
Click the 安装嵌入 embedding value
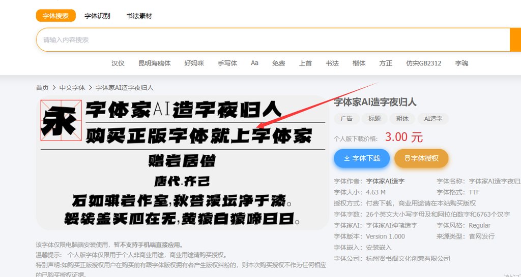tap(379, 248)
